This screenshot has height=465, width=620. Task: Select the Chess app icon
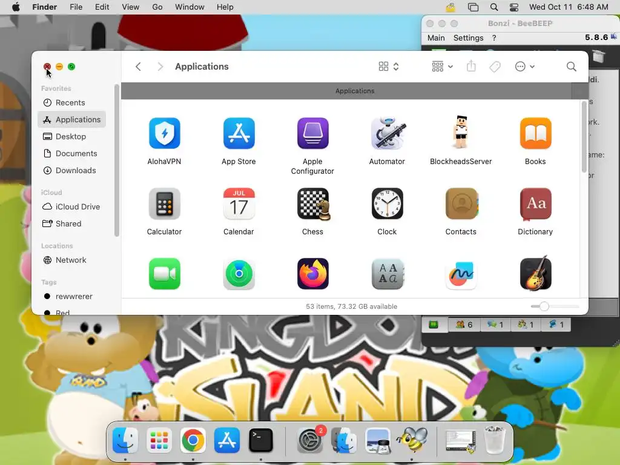point(314,204)
